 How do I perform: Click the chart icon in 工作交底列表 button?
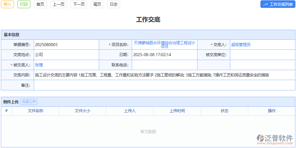pyautogui.click(x=266, y=4)
